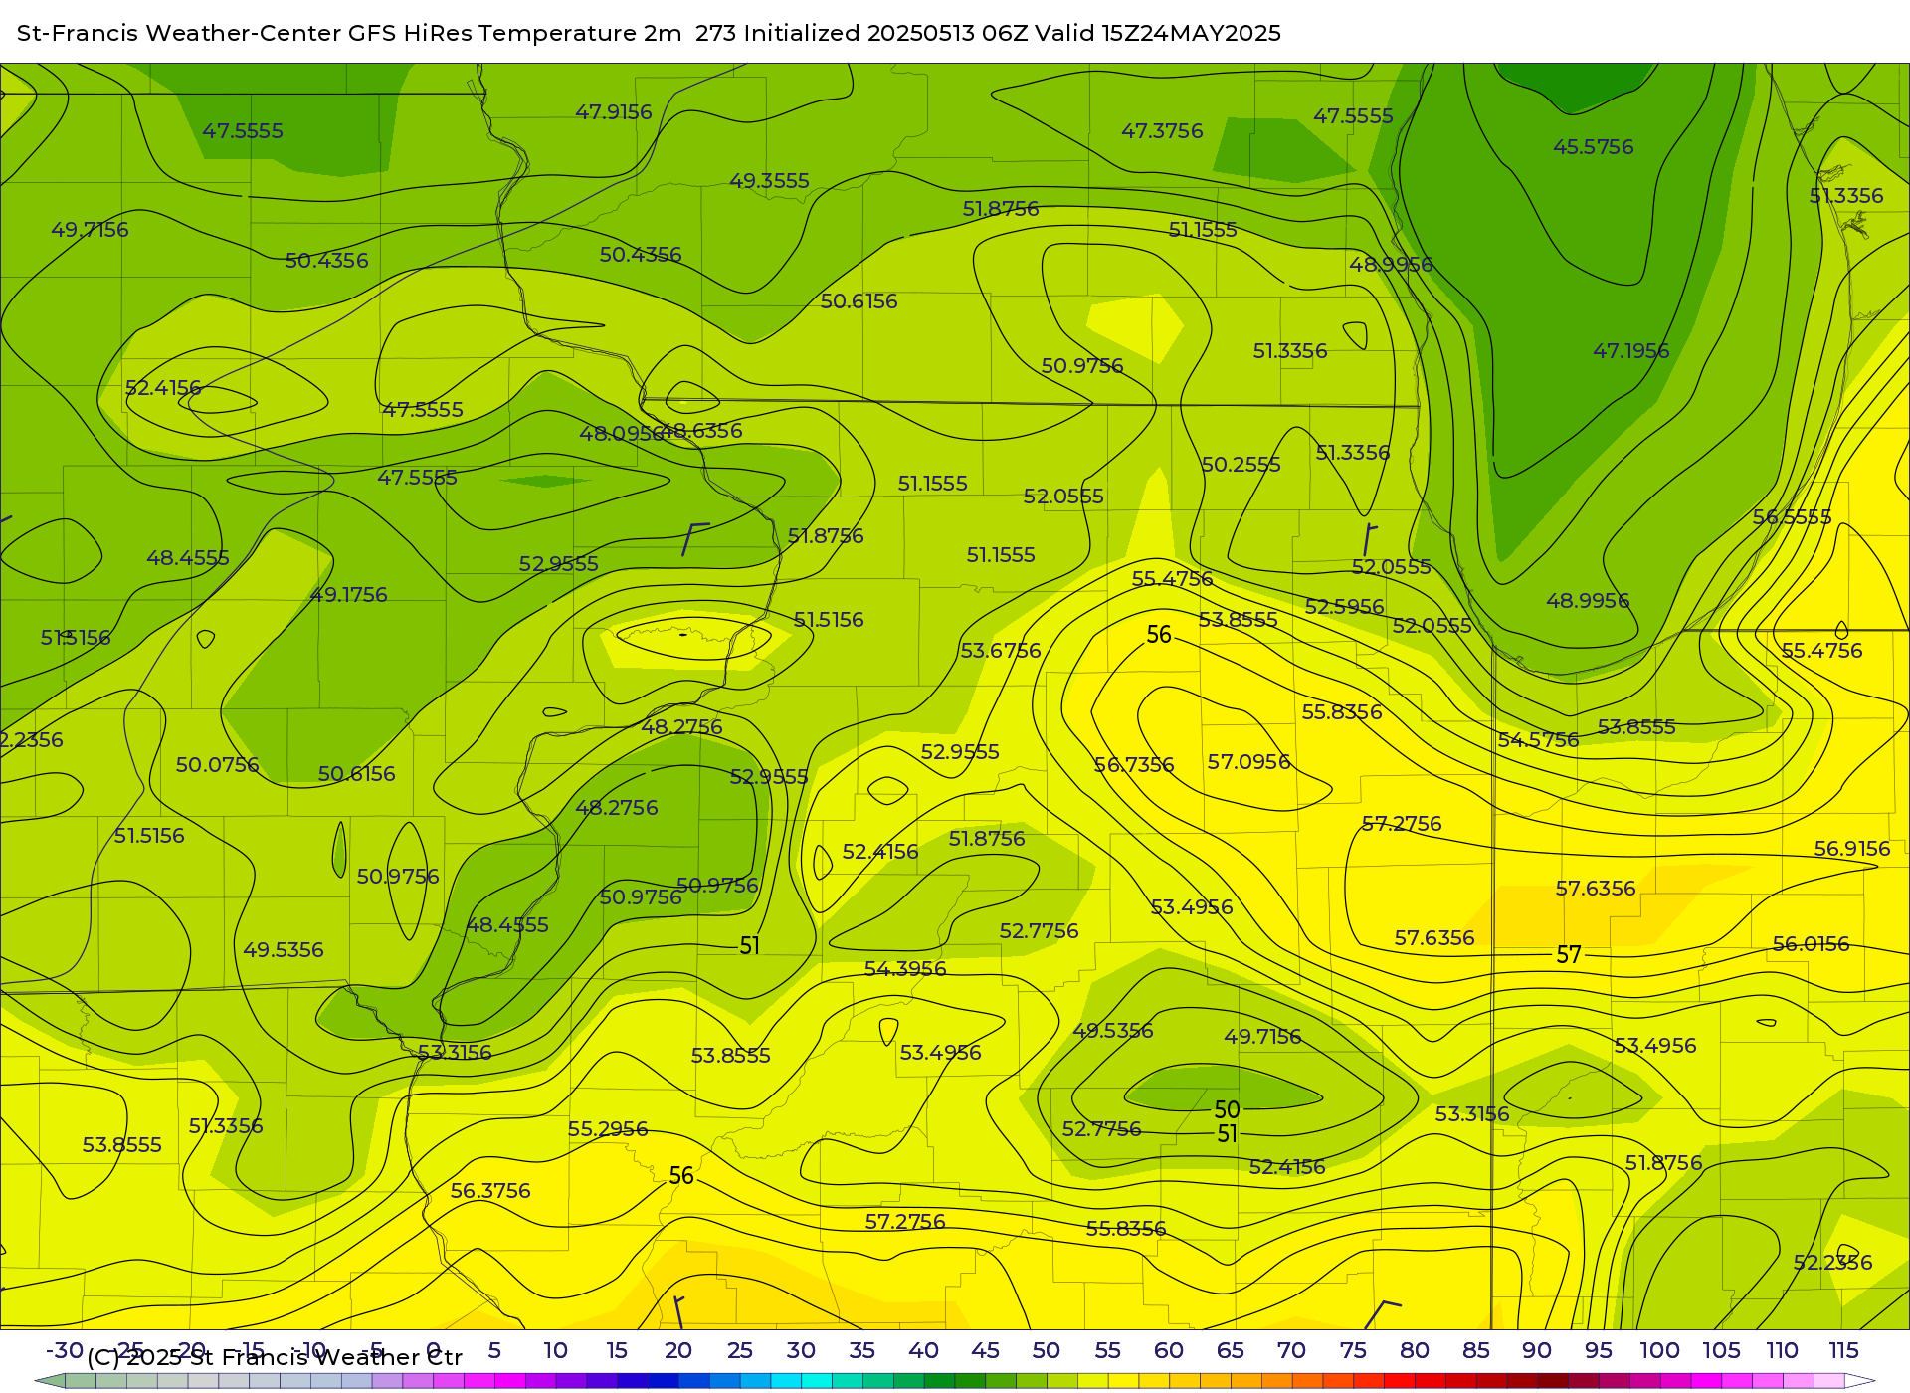Click the 48.6356 temperature label
Viewport: 1910px width, 1393px height.
click(702, 431)
